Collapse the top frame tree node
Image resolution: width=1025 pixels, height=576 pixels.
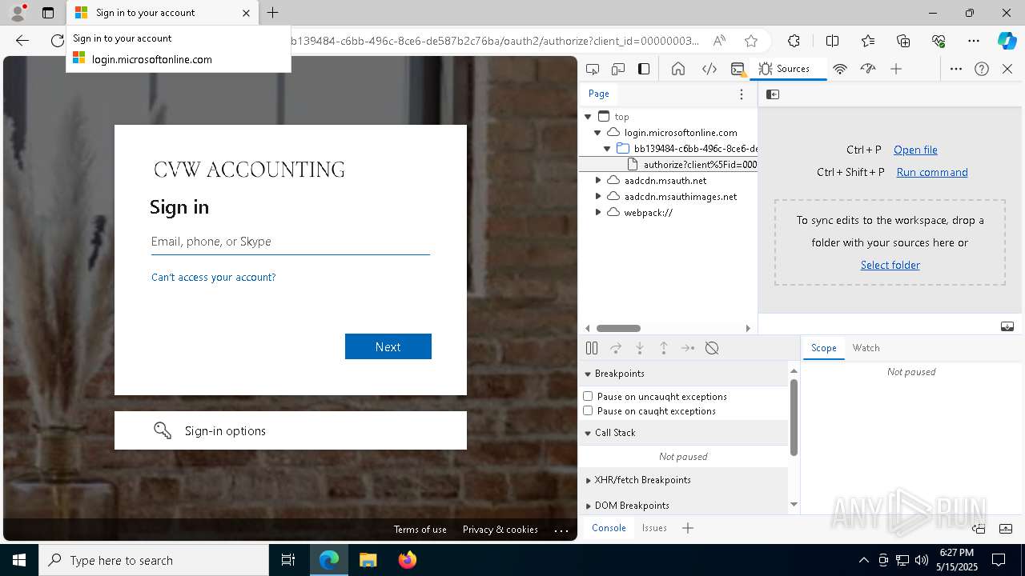pos(589,117)
